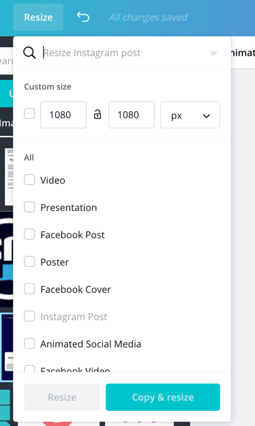Click the Video option label
255x426 pixels.
[52, 180]
